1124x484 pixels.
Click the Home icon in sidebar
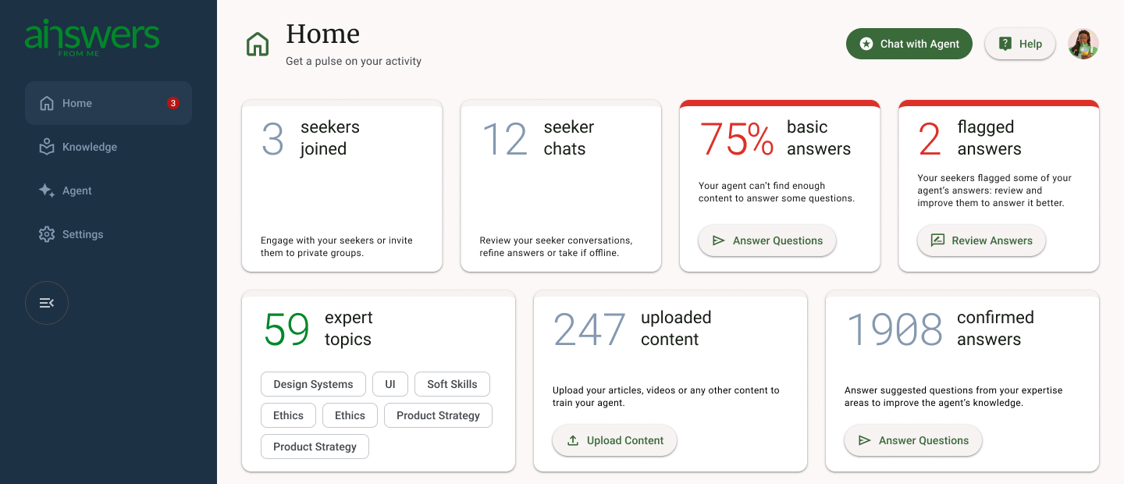[x=47, y=103]
